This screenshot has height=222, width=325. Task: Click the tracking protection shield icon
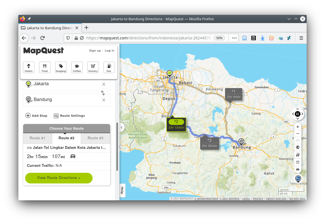(x=68, y=38)
